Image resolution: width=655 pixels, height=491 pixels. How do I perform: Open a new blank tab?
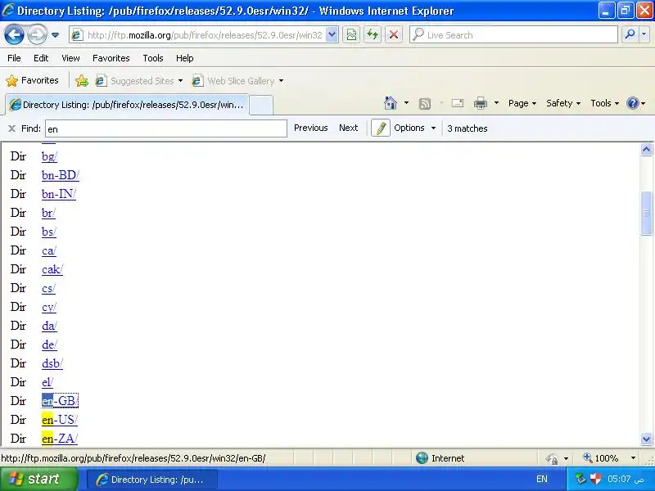(x=261, y=105)
